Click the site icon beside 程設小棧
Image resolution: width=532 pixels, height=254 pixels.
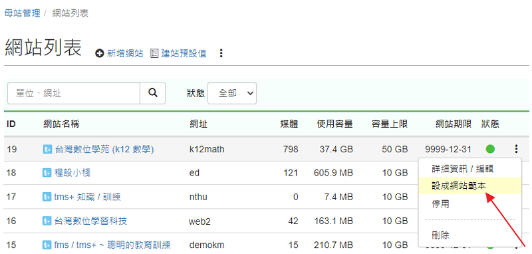pos(47,173)
